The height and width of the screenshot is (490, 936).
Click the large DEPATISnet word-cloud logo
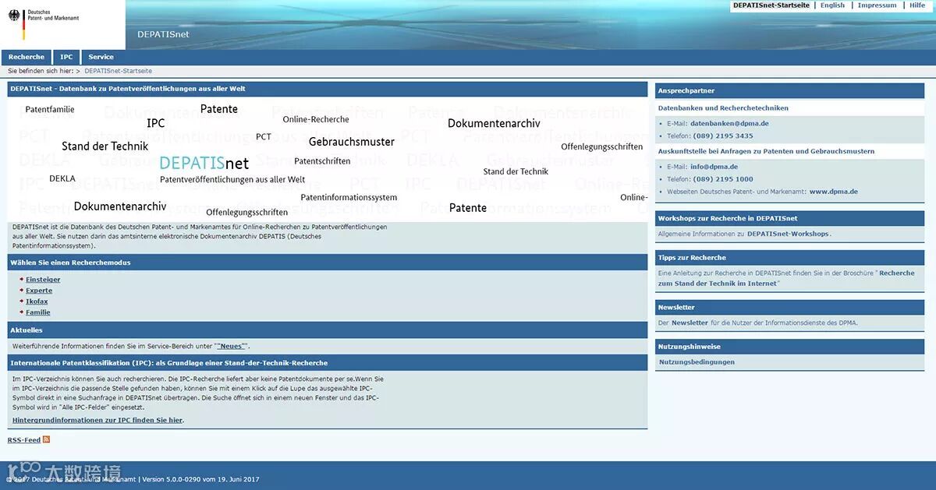pyautogui.click(x=204, y=163)
